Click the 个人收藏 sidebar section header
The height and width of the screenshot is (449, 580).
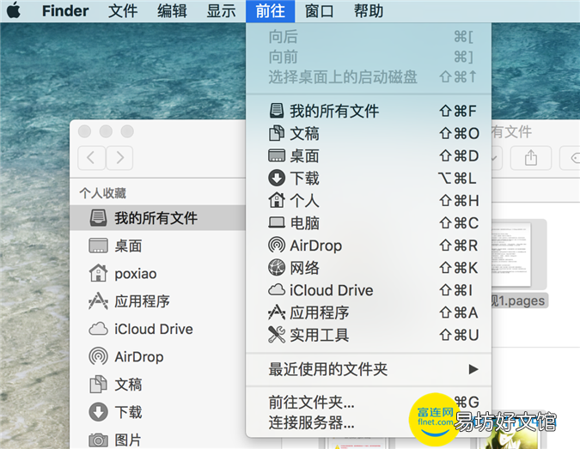102,193
